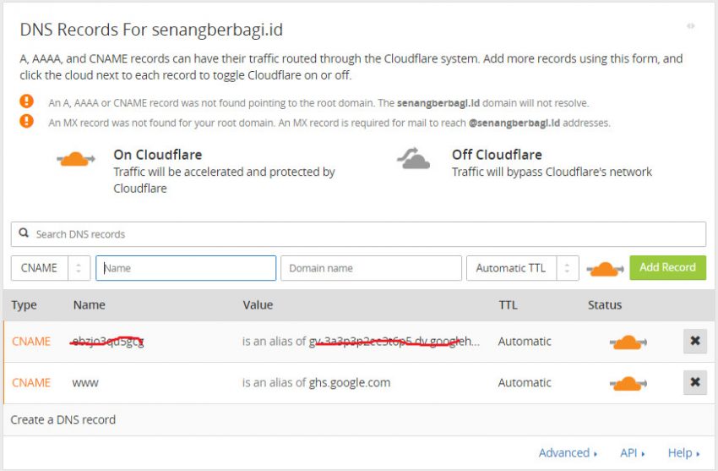
Task: Click the gray Off Cloudflare cloud icon
Action: click(414, 159)
